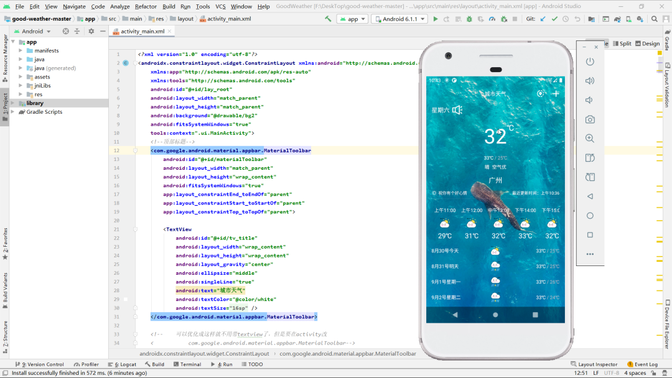Open the Terminal tool window
672x378 pixels.
(187, 364)
